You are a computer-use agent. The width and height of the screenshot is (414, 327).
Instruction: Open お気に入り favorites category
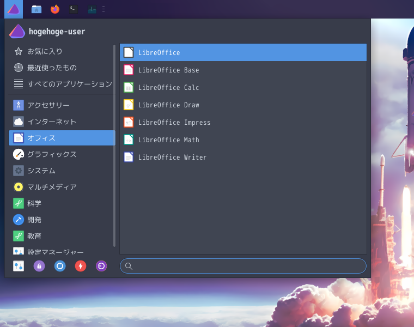(61, 51)
